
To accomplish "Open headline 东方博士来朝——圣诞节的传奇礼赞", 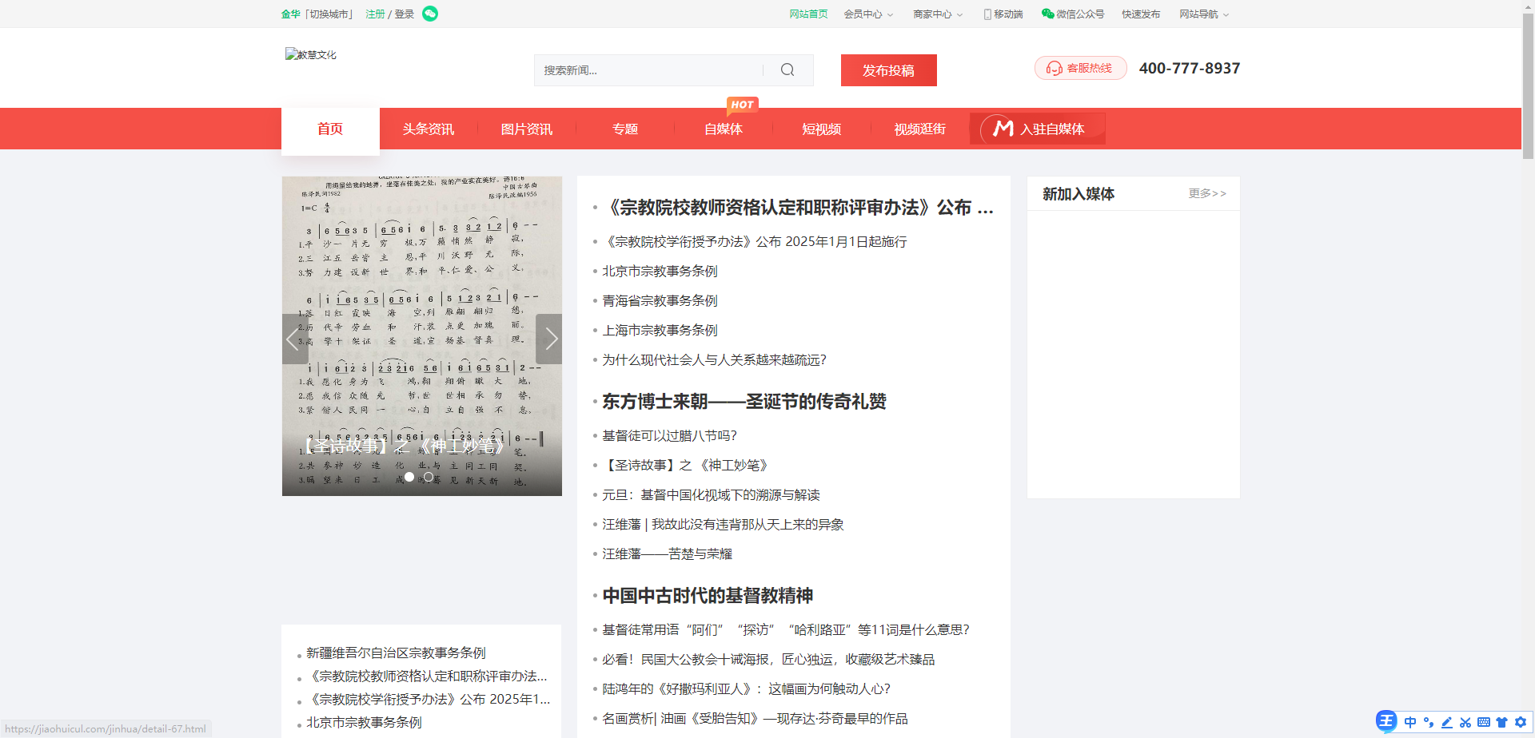I will [x=744, y=402].
